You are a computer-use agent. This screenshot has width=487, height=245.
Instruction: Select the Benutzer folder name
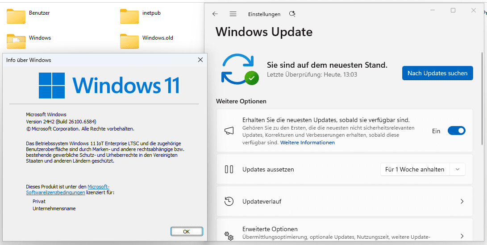(39, 13)
